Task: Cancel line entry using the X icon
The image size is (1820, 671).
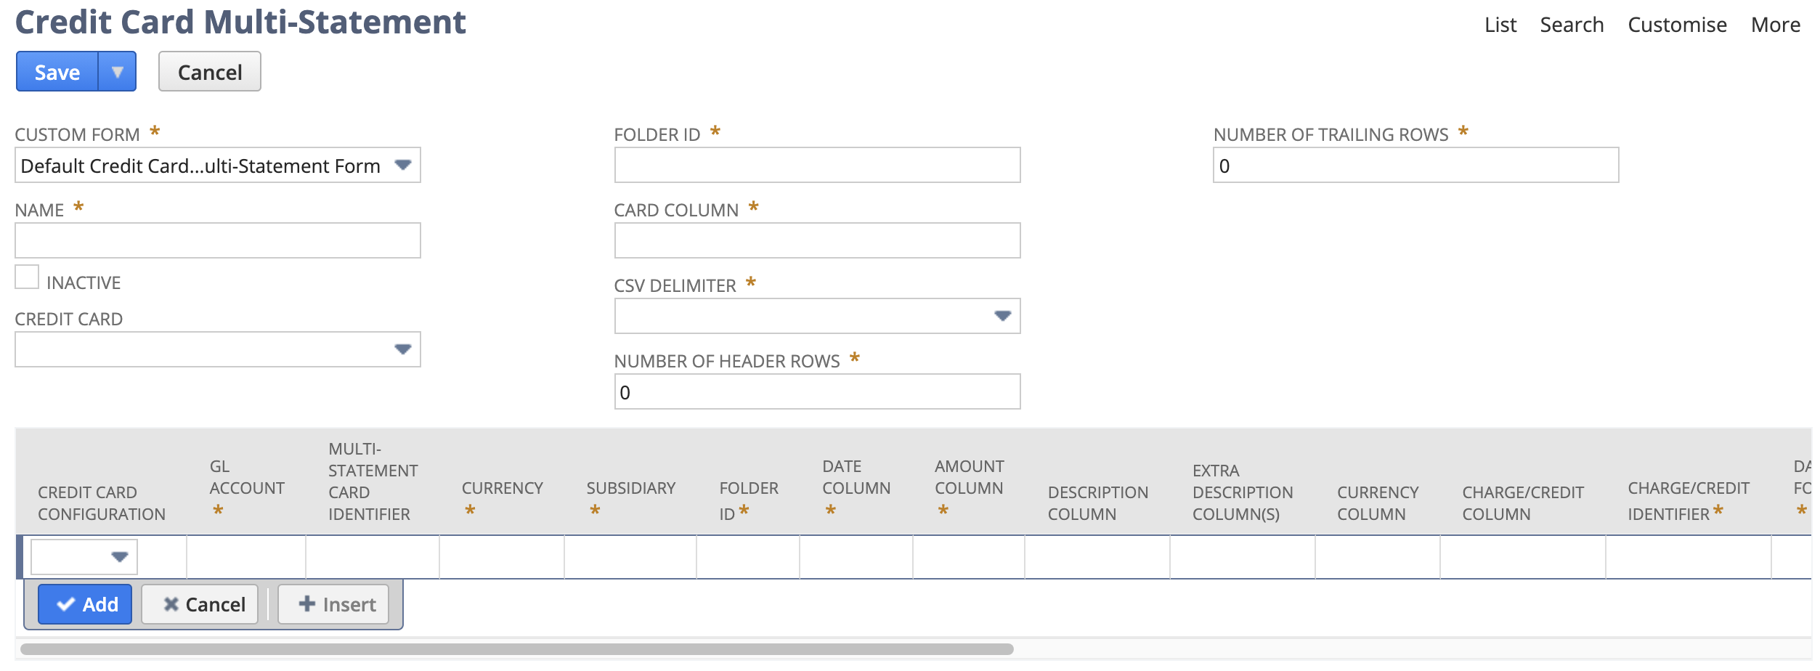Action: coord(199,603)
